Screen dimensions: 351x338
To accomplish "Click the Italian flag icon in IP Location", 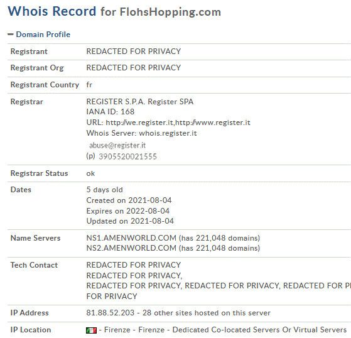I will coord(91,330).
